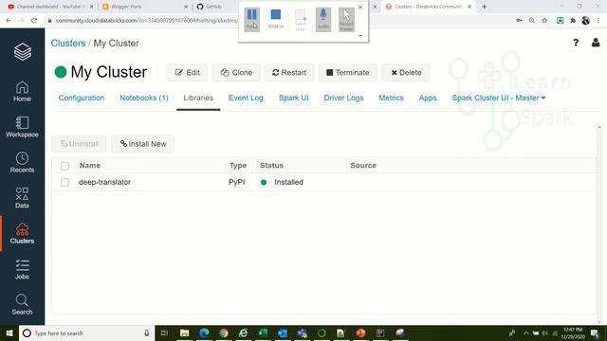Click the Name column header
The width and height of the screenshot is (607, 341).
[x=90, y=165]
